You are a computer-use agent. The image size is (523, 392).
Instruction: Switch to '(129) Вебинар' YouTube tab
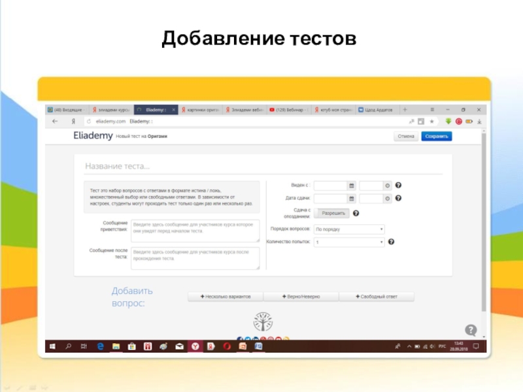(289, 110)
